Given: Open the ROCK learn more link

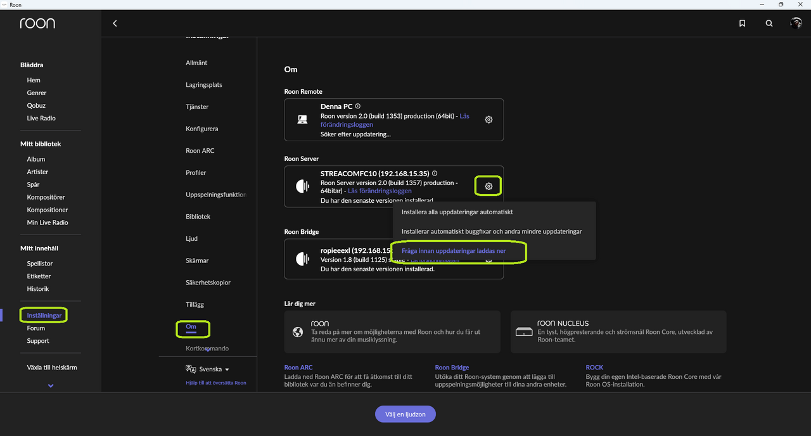Looking at the screenshot, I should 594,368.
